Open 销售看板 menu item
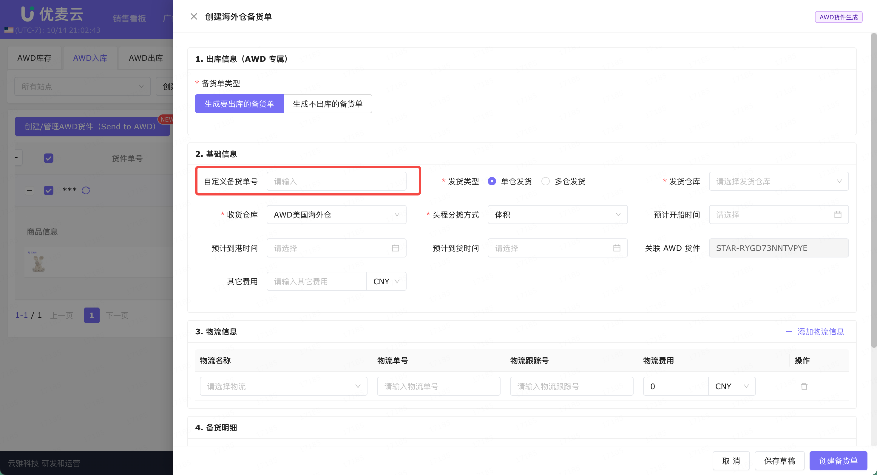 pos(129,18)
